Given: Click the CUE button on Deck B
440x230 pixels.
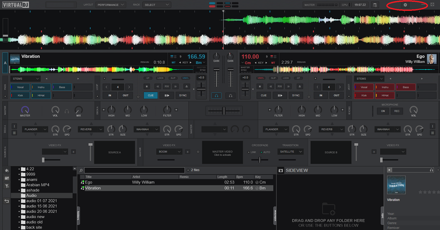Looking at the screenshot, I should 263,95.
